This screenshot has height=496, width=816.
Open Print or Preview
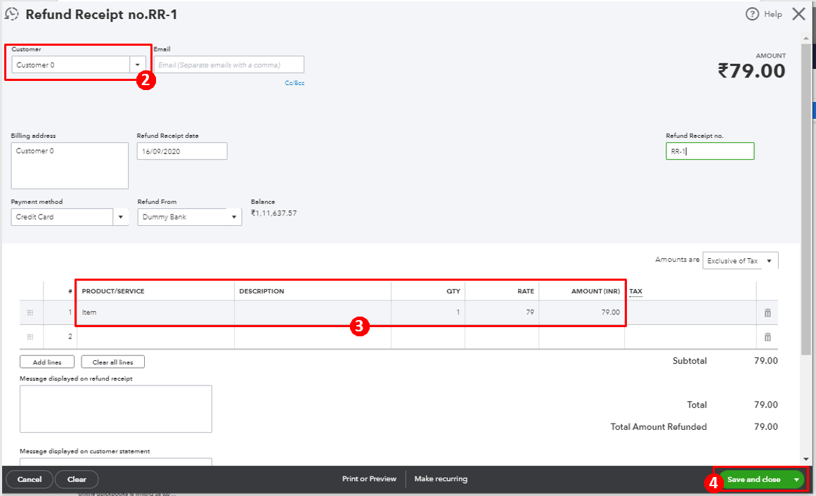tap(369, 479)
